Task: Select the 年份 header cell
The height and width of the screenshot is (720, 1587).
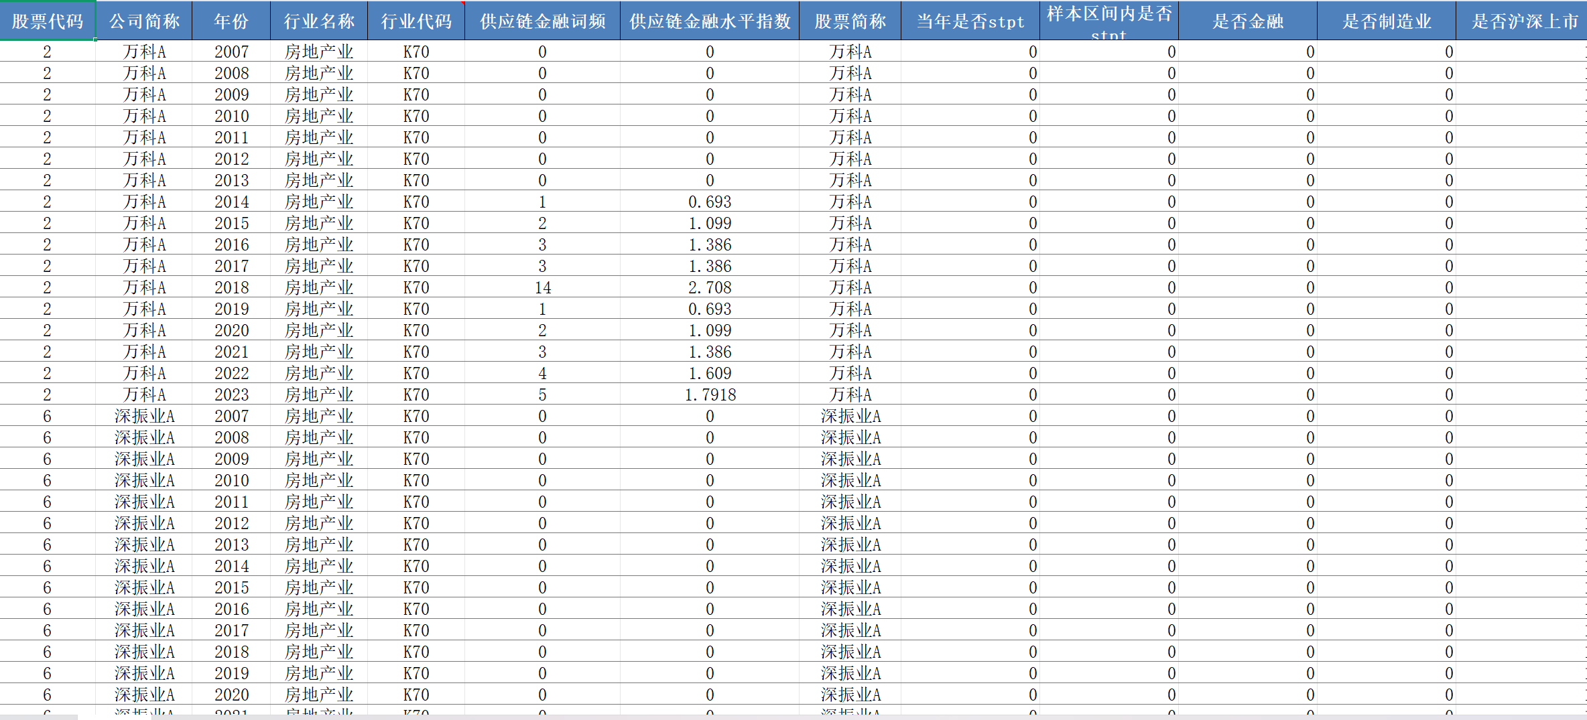Action: click(x=231, y=21)
